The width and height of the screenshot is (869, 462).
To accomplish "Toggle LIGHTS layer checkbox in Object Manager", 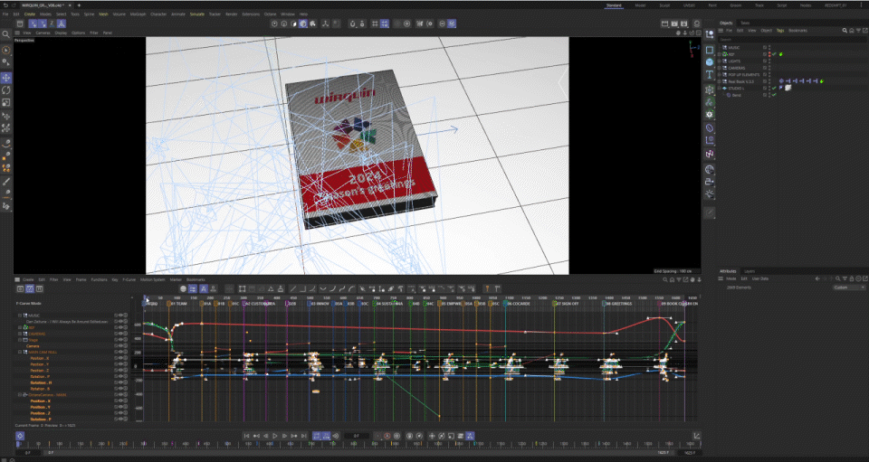I will [765, 61].
